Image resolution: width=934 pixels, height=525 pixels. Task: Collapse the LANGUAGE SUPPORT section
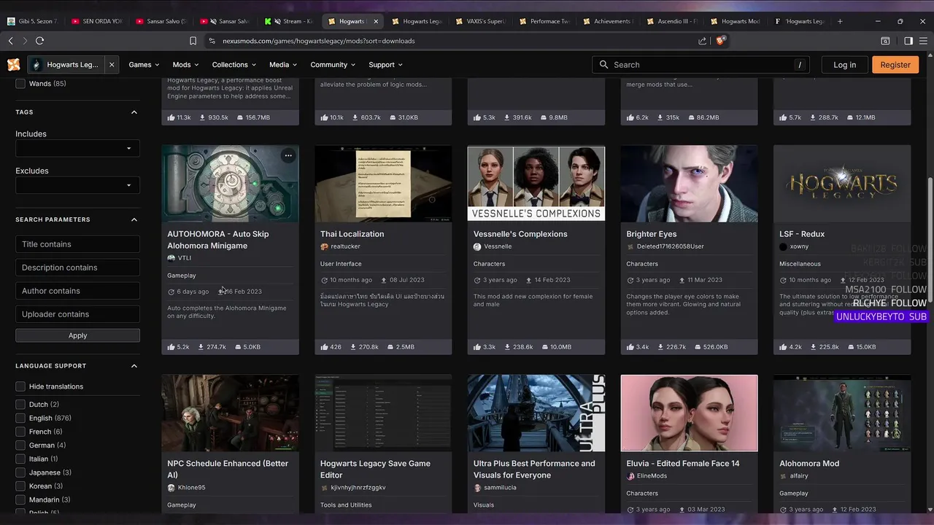(134, 366)
